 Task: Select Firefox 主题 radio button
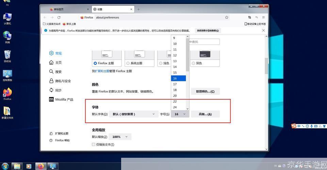pos(95,63)
